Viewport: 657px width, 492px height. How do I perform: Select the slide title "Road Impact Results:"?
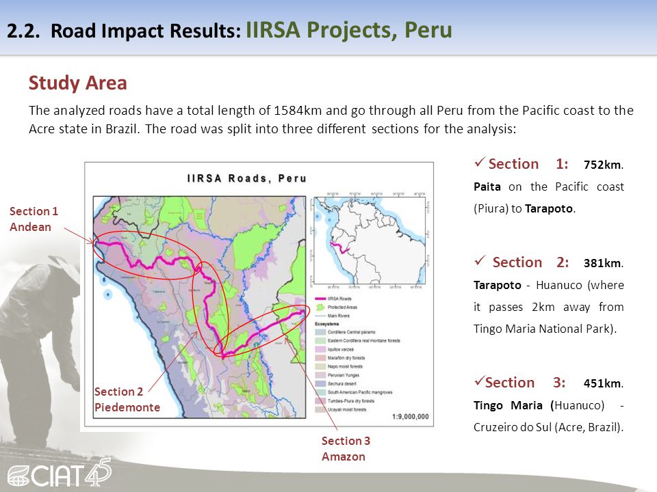pos(146,31)
